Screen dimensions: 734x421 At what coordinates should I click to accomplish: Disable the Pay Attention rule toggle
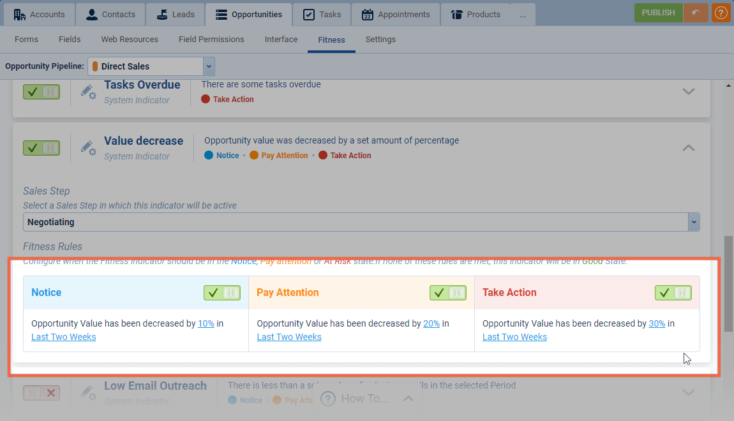(x=447, y=293)
